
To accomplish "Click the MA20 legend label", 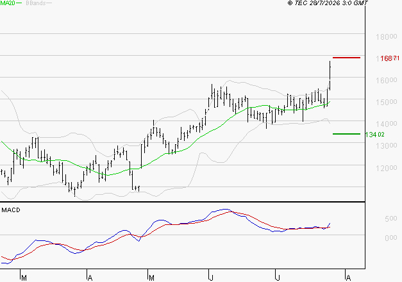I will click(8, 3).
